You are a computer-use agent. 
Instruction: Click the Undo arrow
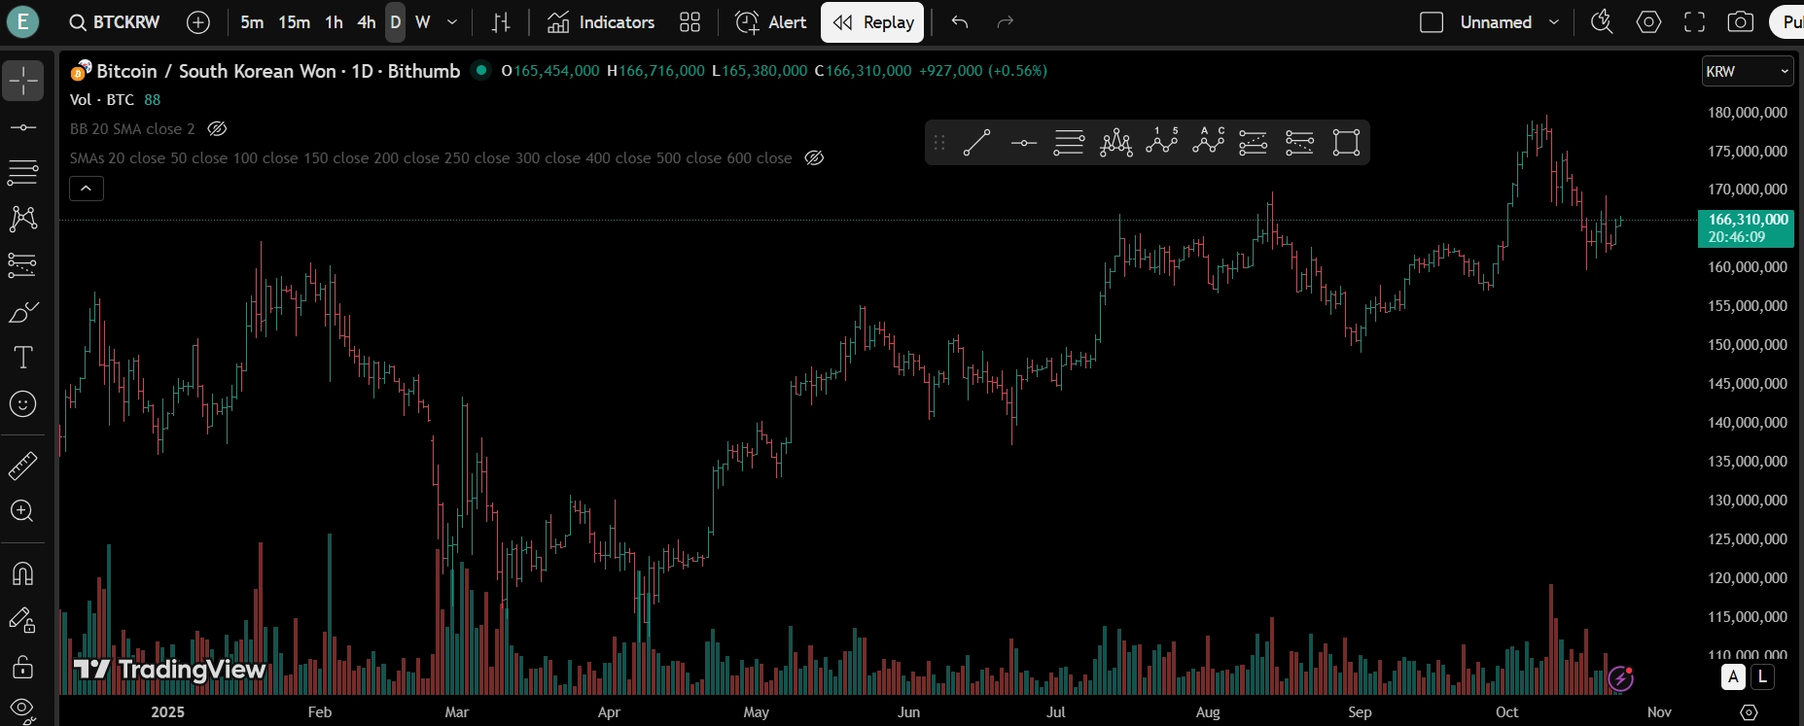[x=960, y=22]
